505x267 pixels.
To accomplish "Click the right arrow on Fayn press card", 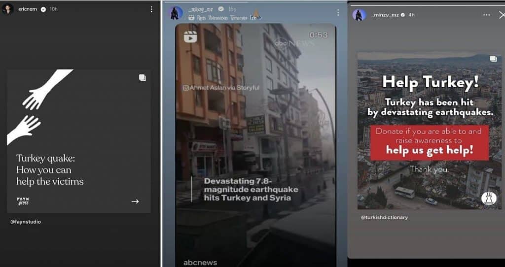I will (x=135, y=201).
